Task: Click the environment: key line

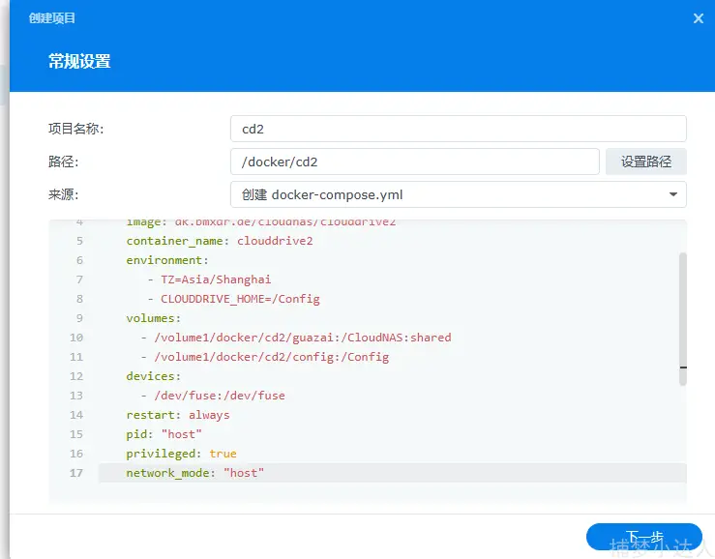Action: tap(167, 260)
